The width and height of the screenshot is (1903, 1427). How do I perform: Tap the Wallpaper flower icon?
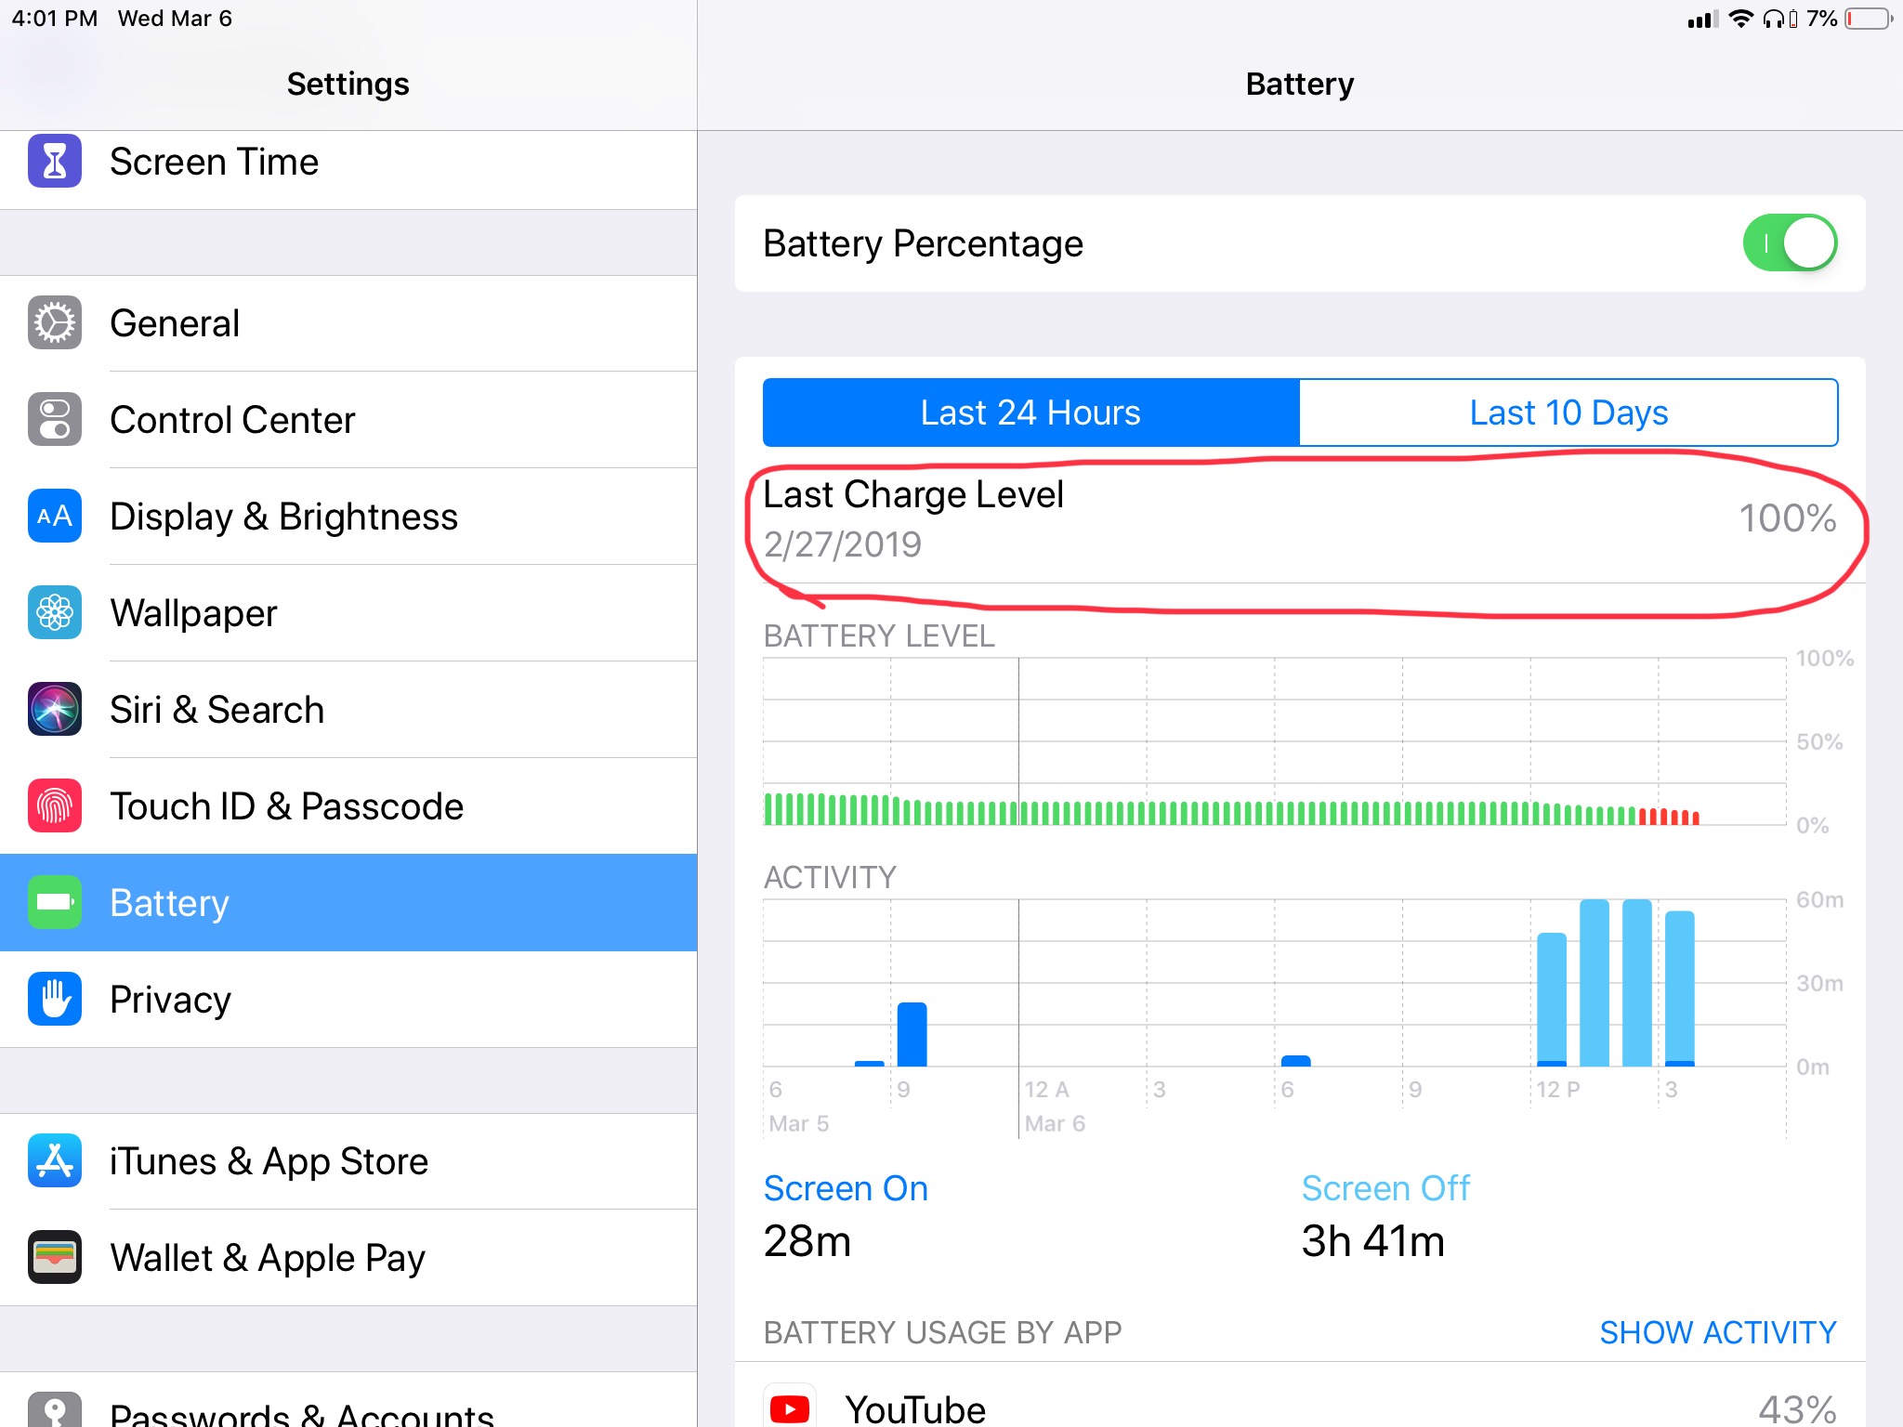(x=55, y=613)
